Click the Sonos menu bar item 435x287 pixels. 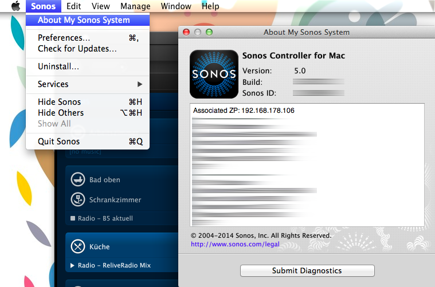coord(44,6)
